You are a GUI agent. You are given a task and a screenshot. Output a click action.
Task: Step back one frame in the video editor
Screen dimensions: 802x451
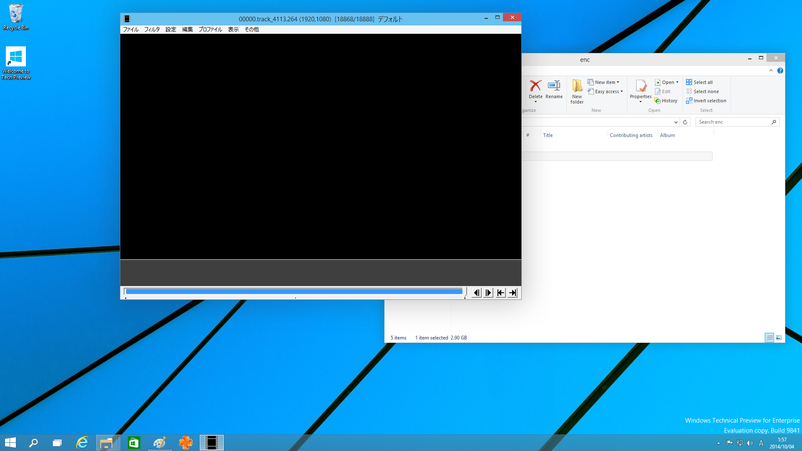tap(477, 293)
